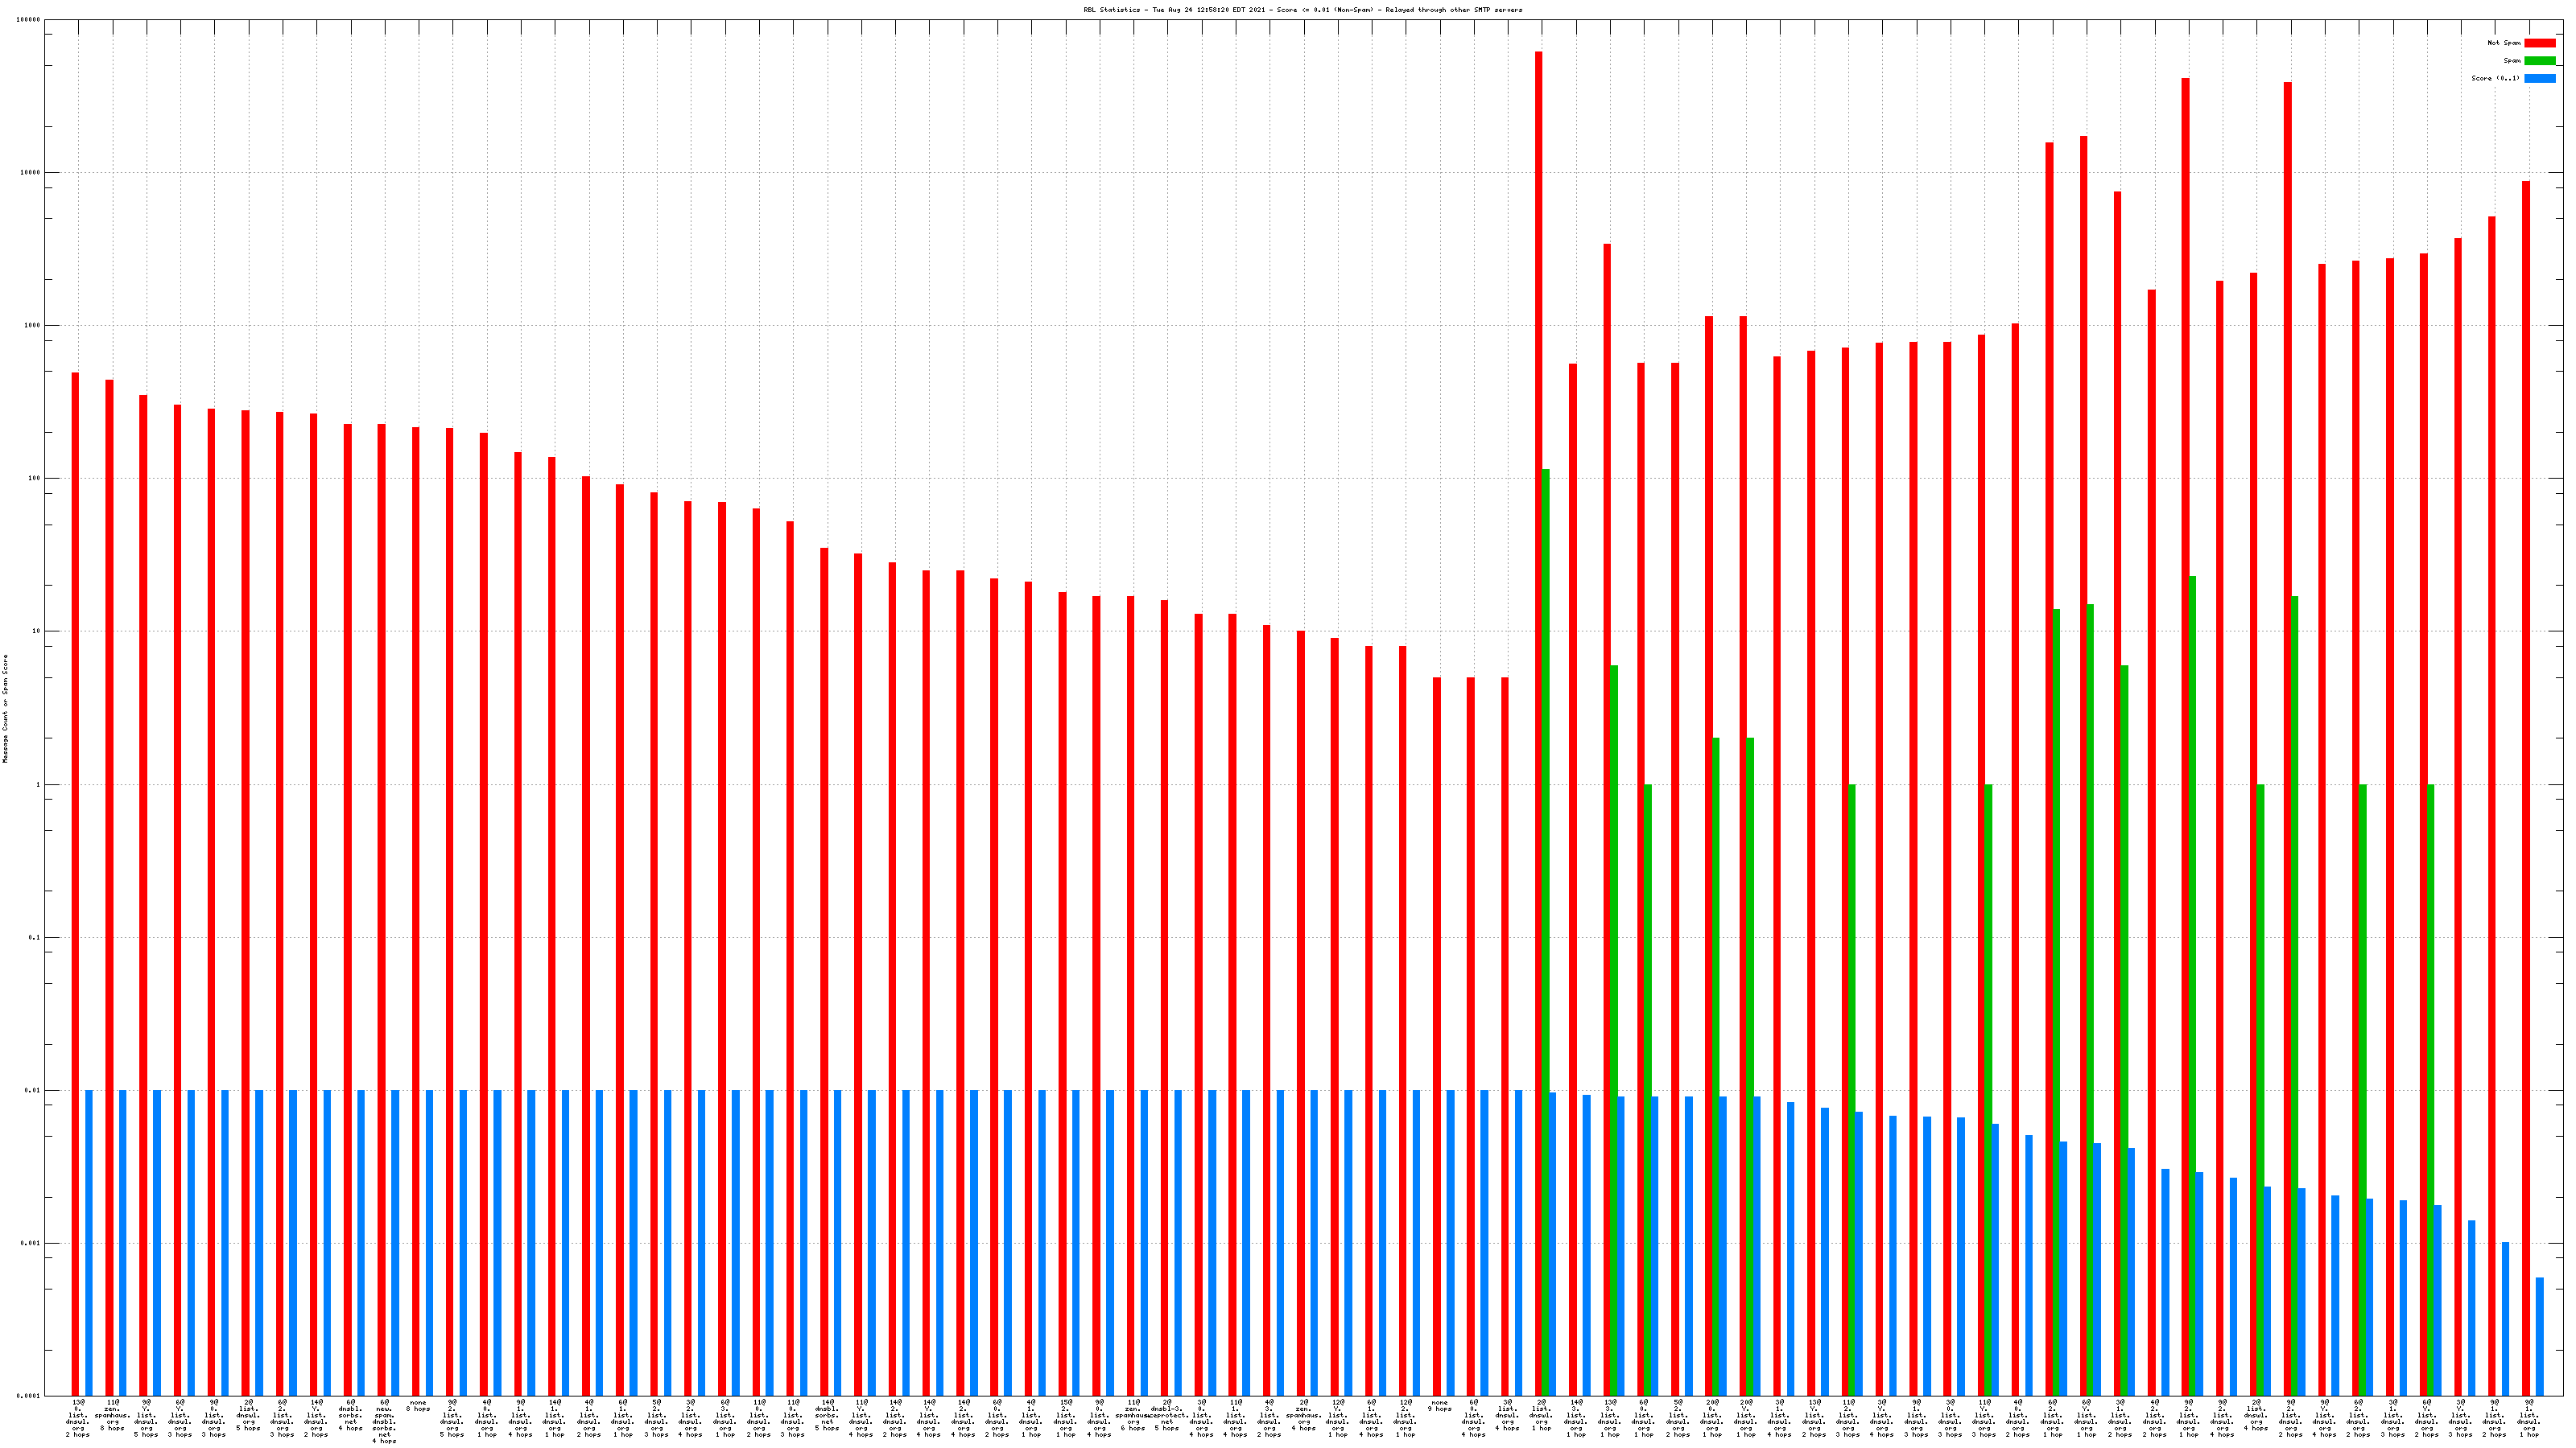Screen dimensions: 2576x1448
Task: Click the 0.01 y-axis tick label
Action: coord(34,1090)
